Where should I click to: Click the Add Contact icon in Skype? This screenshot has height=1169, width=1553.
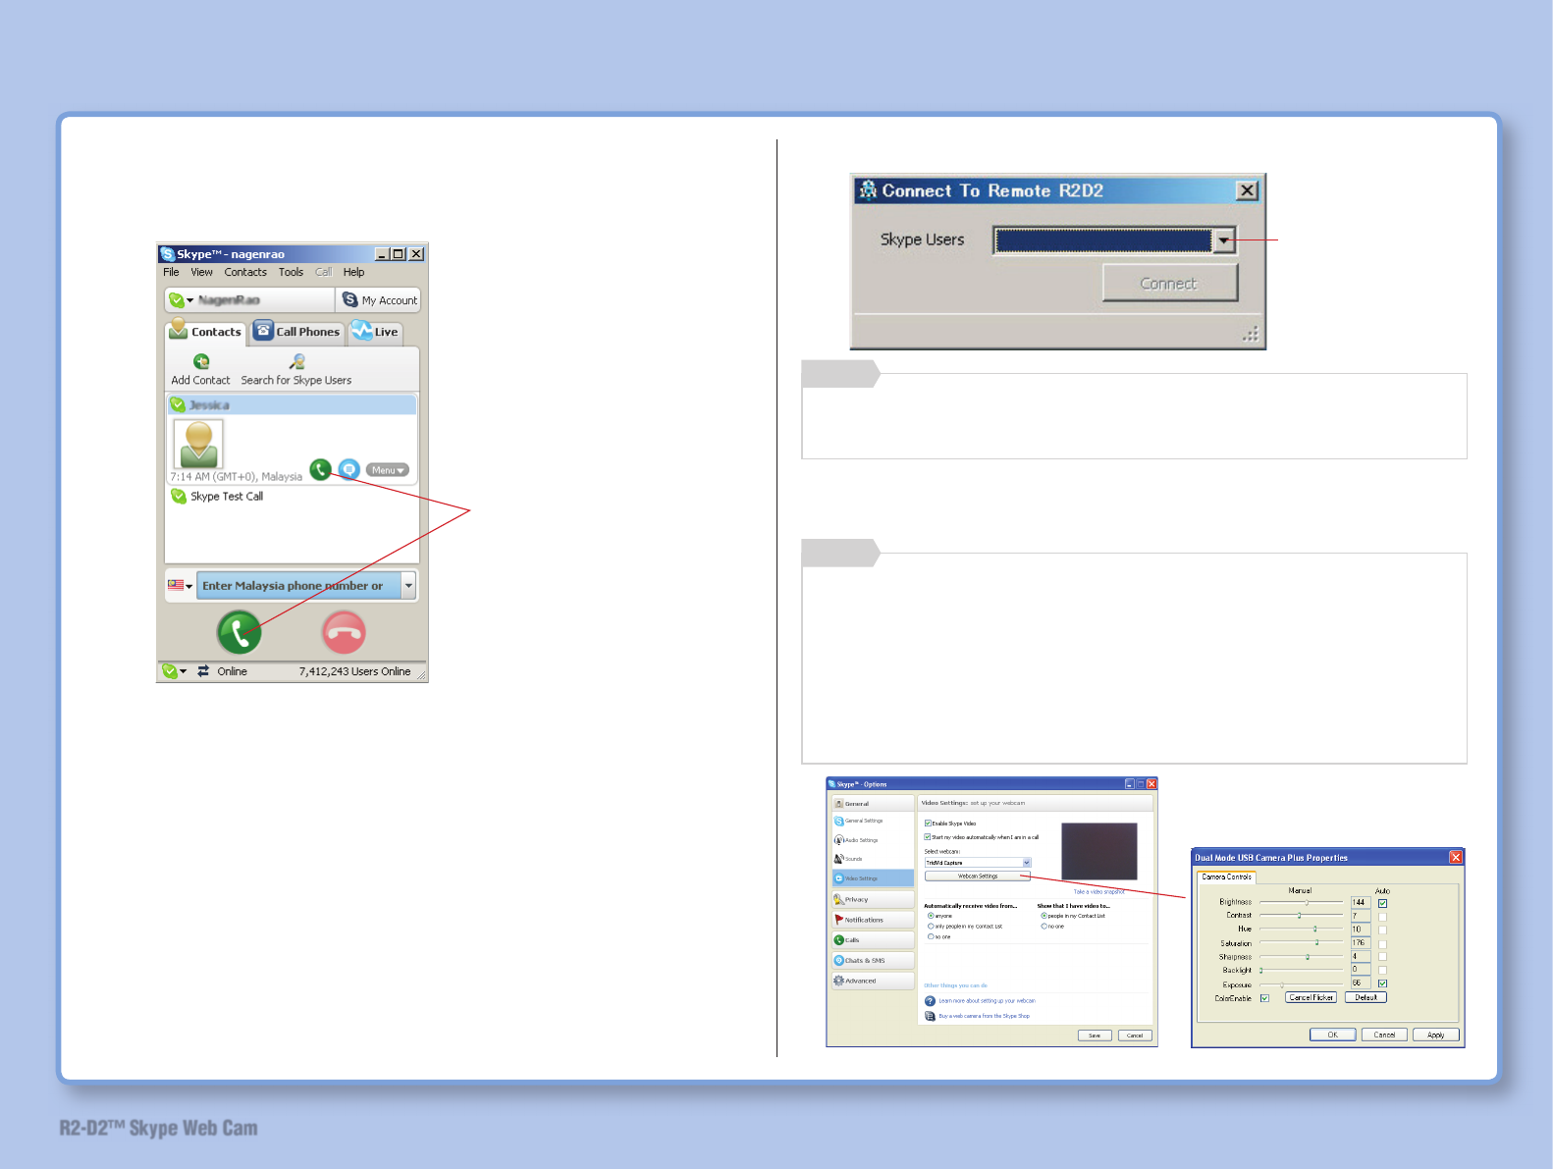pyautogui.click(x=201, y=361)
